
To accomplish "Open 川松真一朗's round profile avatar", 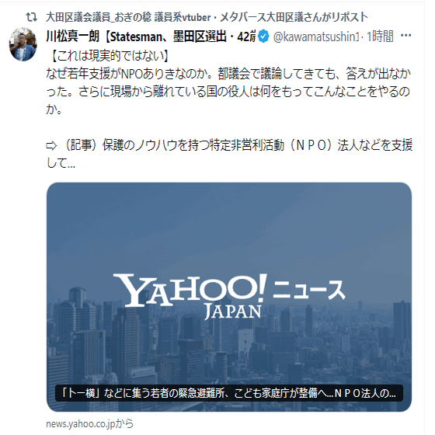I will coord(23,44).
